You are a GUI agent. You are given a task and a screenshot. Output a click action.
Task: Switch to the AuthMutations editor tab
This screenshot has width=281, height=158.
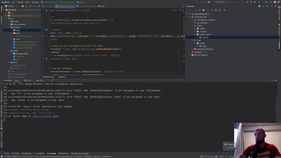65,6
